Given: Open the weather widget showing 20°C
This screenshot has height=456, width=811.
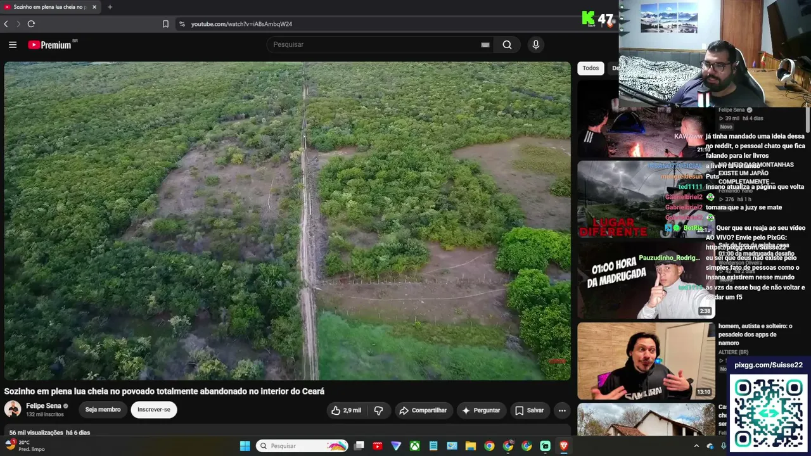Looking at the screenshot, I should point(25,446).
